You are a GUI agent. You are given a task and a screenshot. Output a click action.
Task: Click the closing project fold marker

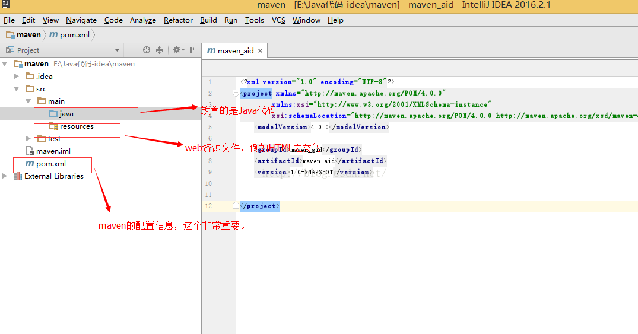(x=235, y=206)
